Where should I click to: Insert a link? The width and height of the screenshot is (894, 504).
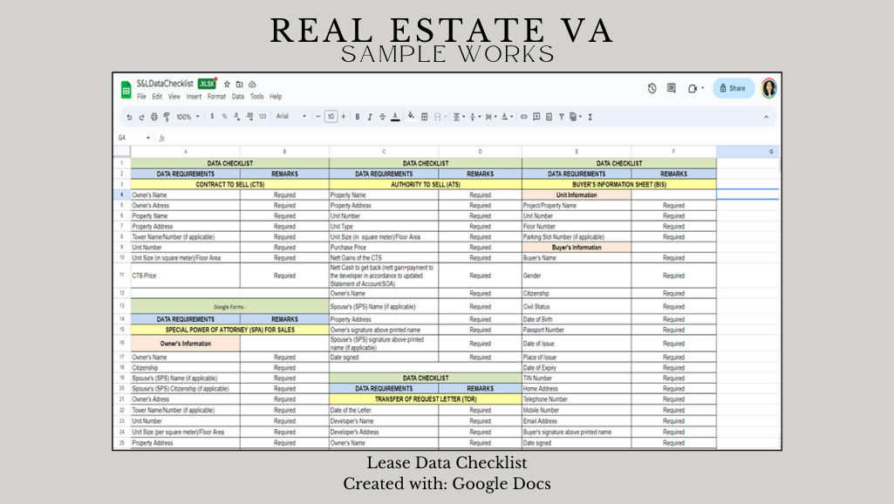click(x=524, y=117)
